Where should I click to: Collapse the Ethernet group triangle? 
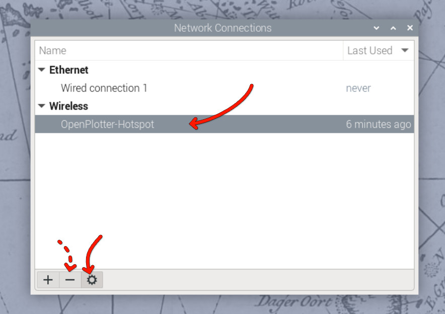tap(41, 69)
